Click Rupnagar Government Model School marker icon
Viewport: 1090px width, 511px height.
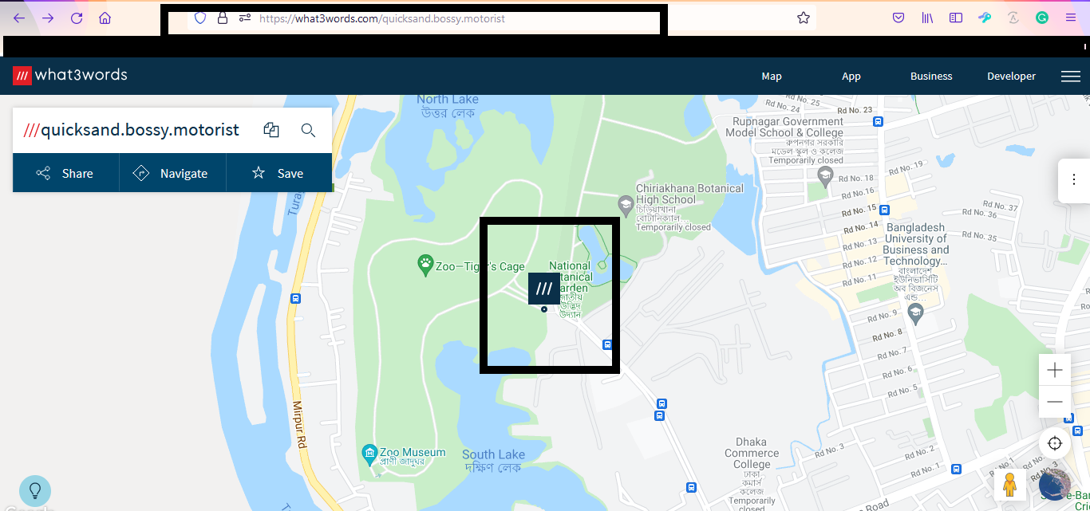click(826, 177)
